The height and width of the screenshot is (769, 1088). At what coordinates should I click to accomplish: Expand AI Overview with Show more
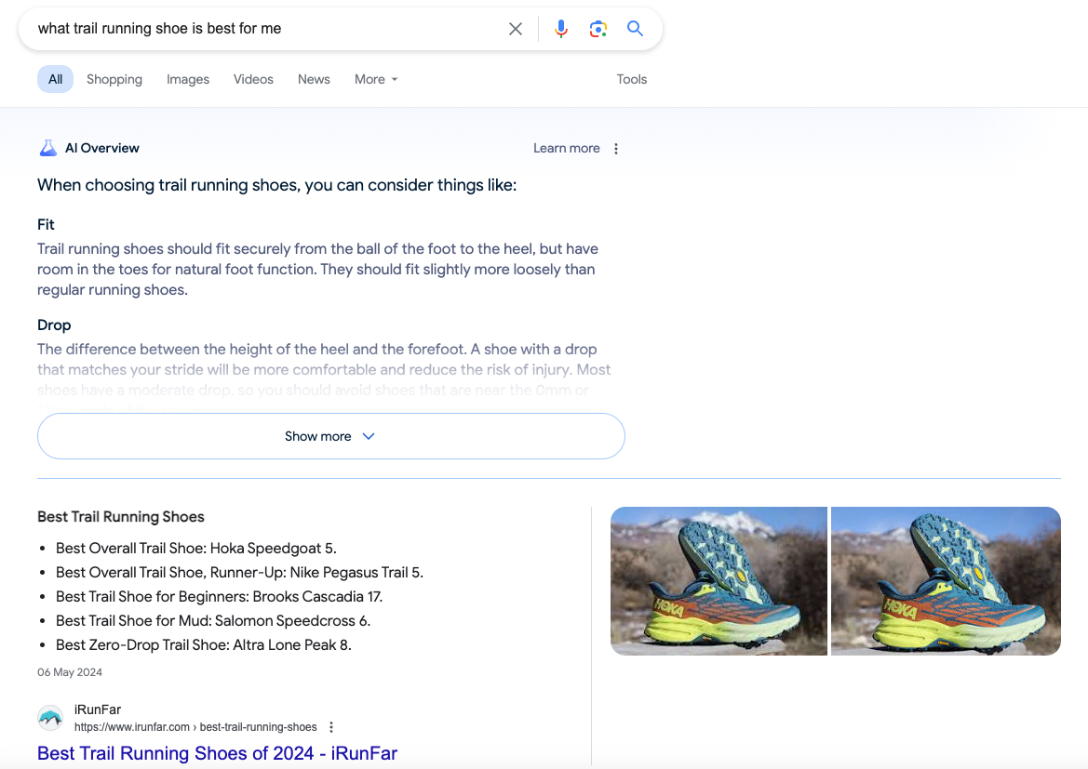coord(331,436)
